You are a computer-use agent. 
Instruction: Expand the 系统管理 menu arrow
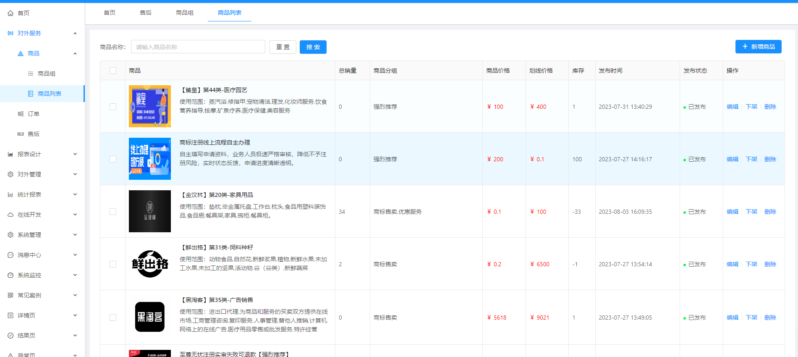click(x=75, y=235)
